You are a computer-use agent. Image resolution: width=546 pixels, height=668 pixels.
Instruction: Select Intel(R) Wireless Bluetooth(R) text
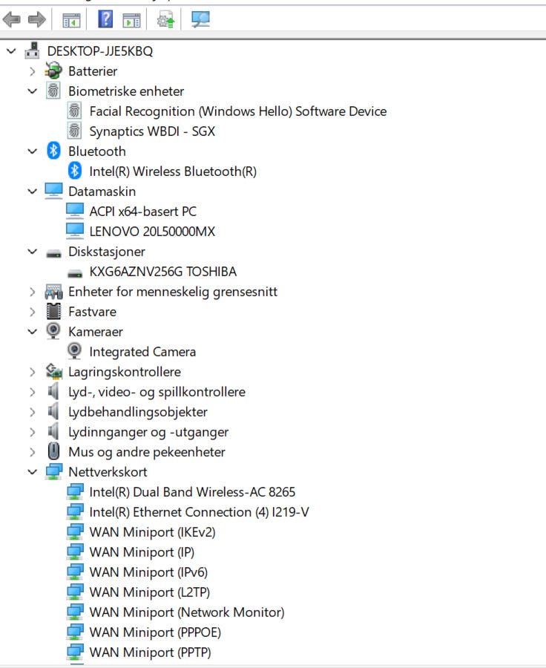point(173,171)
